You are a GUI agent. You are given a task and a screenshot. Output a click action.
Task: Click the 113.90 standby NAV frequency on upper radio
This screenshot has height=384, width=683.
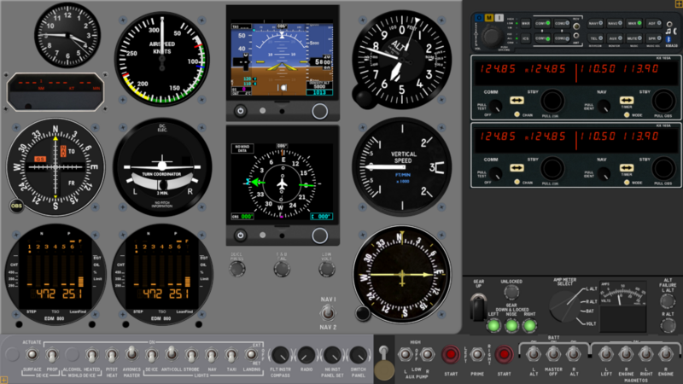[640, 69]
